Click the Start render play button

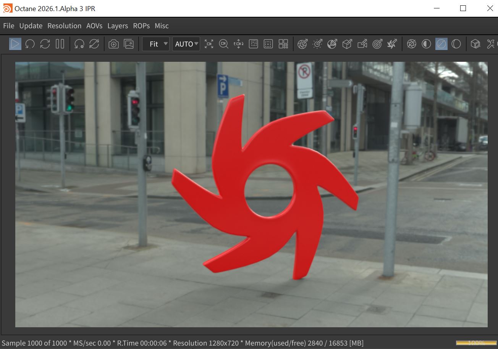point(15,44)
